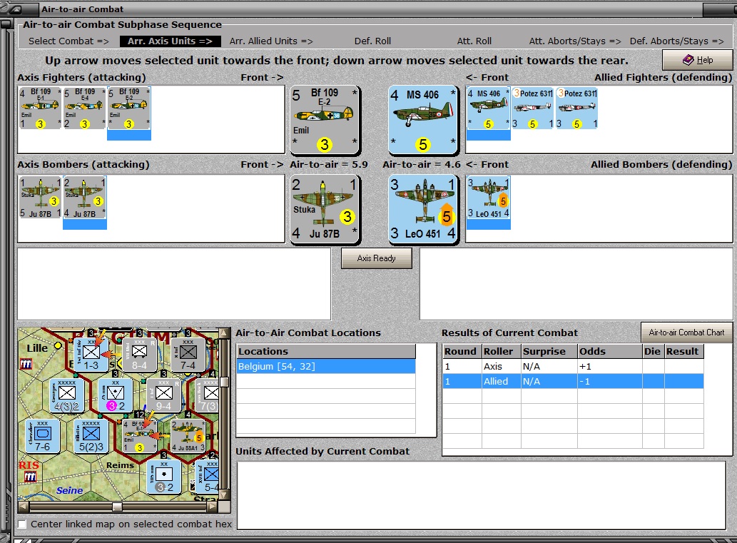Click the Lille city marker on map

58,345
